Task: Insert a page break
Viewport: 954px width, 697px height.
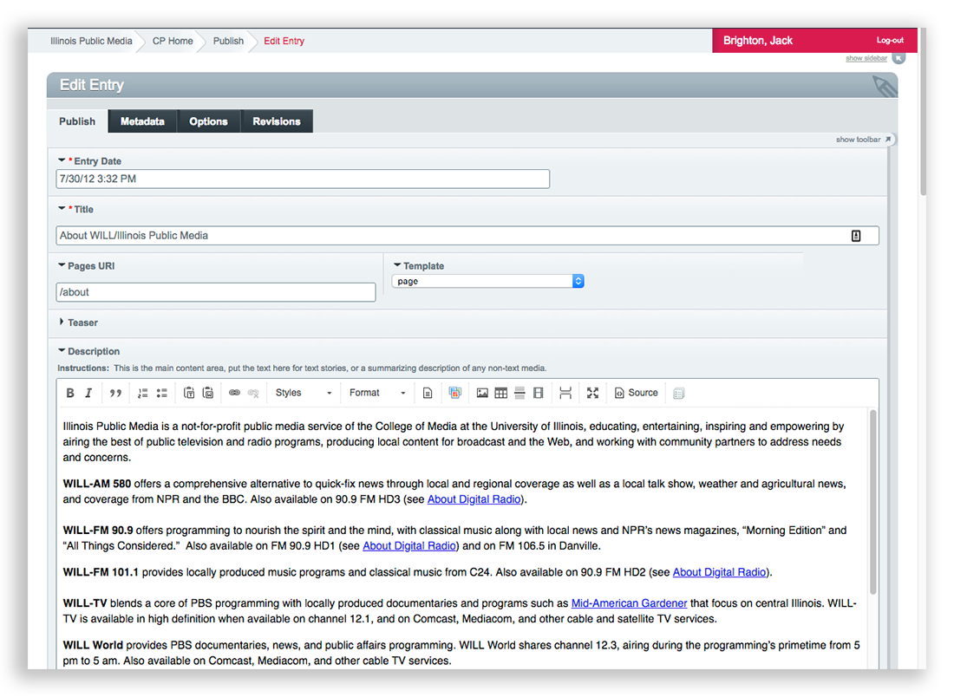Action: pos(565,393)
